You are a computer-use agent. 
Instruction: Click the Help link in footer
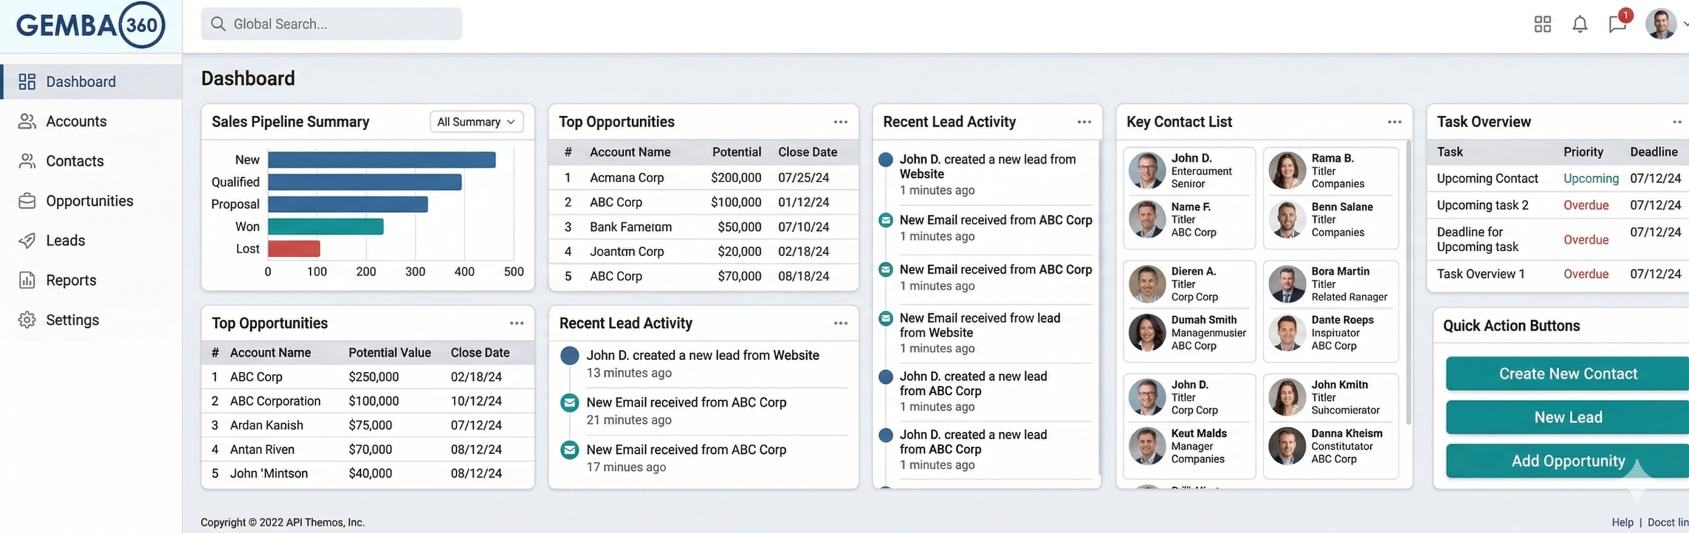[1622, 522]
